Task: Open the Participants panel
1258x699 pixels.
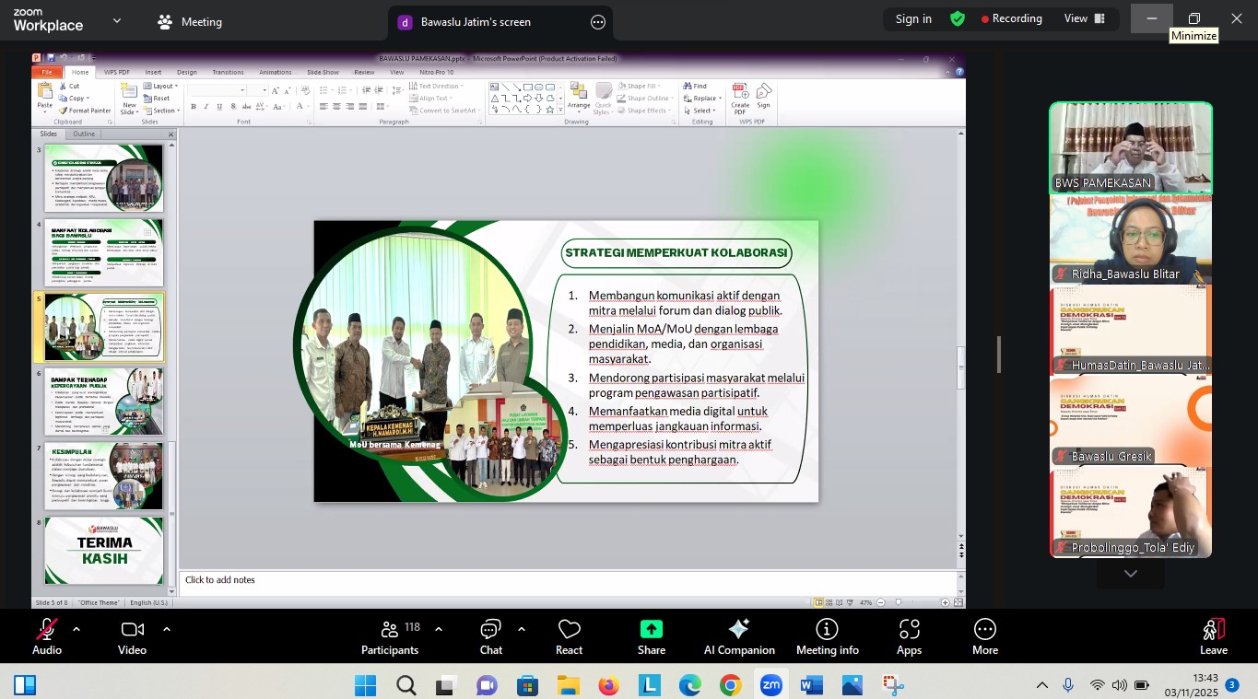Action: [390, 636]
